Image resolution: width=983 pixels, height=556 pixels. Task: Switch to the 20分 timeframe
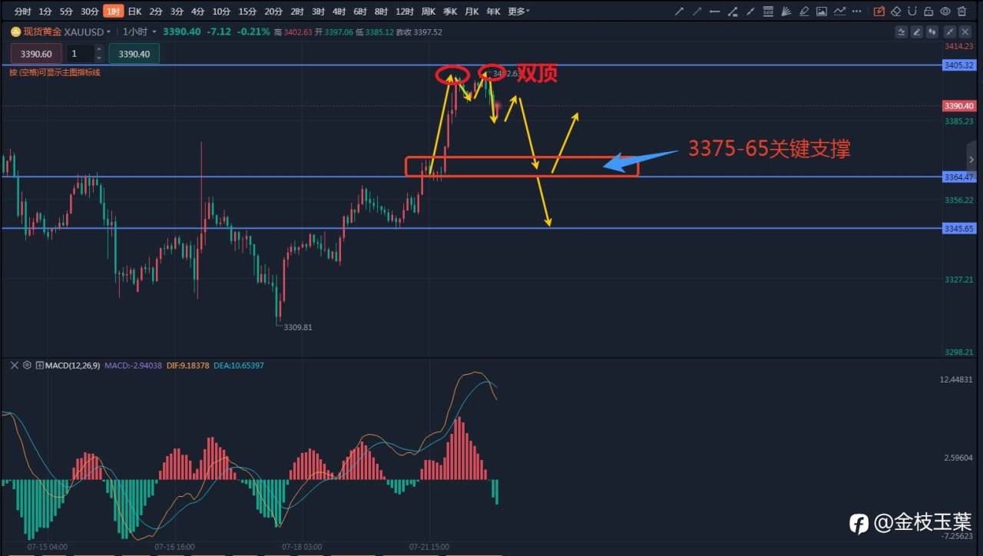point(273,12)
